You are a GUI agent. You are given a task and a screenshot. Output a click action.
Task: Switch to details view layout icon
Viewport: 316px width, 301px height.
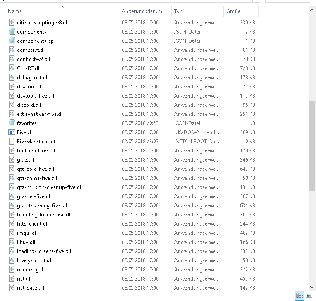click(x=299, y=295)
